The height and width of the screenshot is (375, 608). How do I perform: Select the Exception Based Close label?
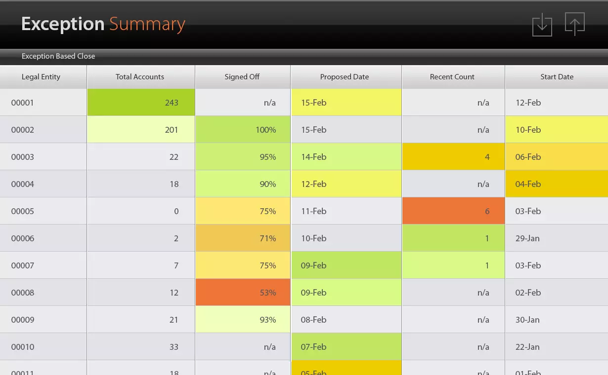pyautogui.click(x=58, y=56)
